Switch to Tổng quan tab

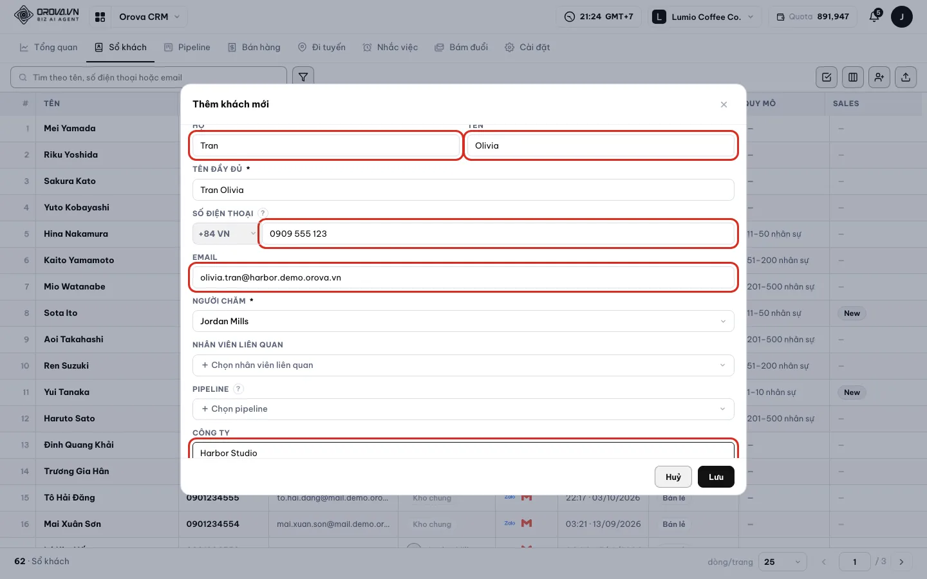[49, 47]
